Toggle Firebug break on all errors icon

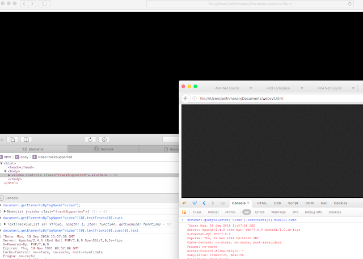tap(184, 212)
